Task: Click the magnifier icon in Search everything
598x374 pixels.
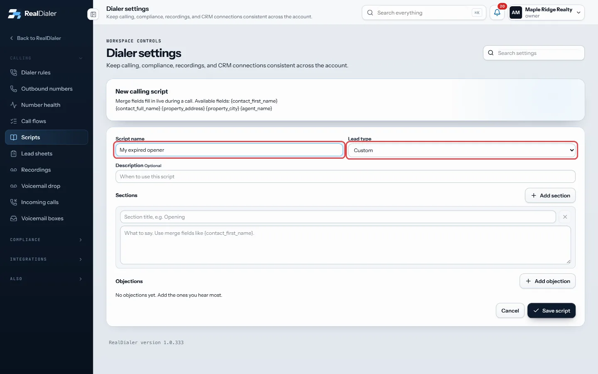Action: click(370, 13)
